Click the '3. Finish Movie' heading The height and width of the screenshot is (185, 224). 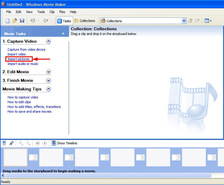[18, 80]
